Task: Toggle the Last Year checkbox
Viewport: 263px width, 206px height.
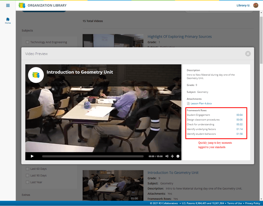Action: point(27,182)
